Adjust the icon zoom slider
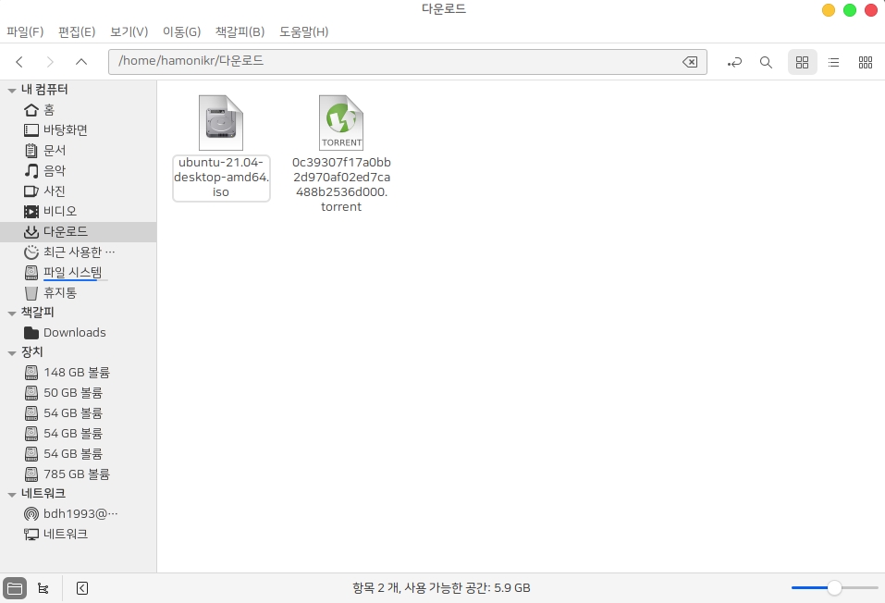The width and height of the screenshot is (885, 603). [834, 587]
